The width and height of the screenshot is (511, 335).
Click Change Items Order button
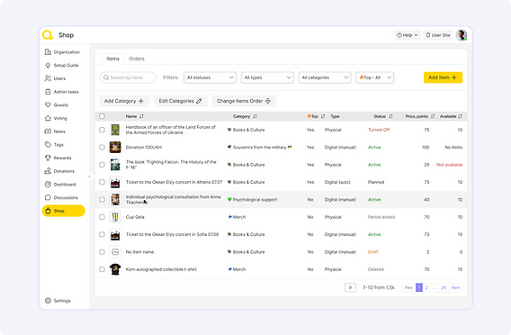coord(244,101)
